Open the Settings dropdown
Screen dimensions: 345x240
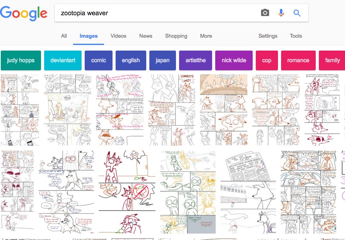tap(268, 36)
